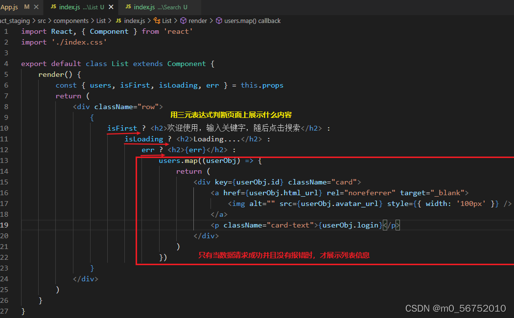
Task: Click line number 27 in gutter
Action: coord(4,311)
